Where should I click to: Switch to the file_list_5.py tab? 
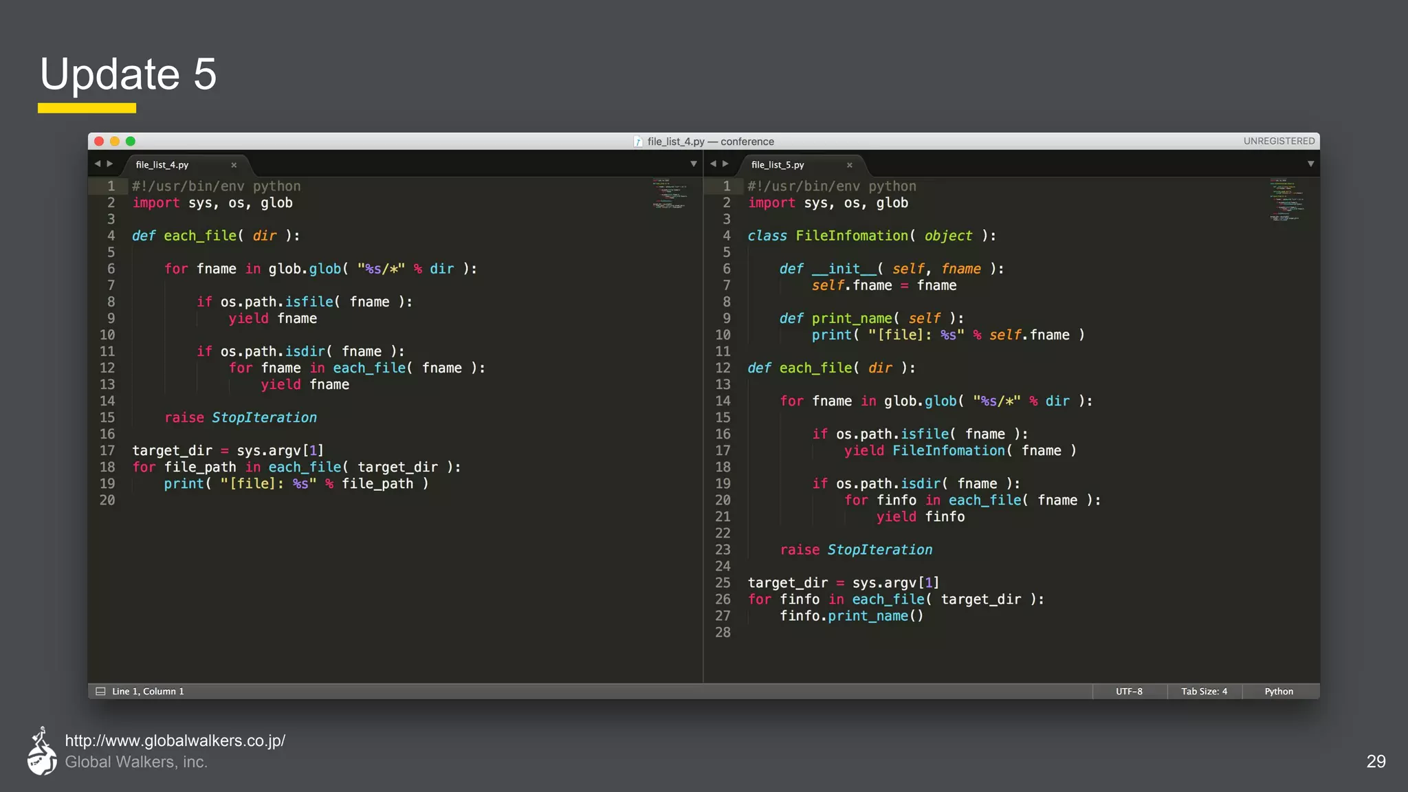coord(778,165)
